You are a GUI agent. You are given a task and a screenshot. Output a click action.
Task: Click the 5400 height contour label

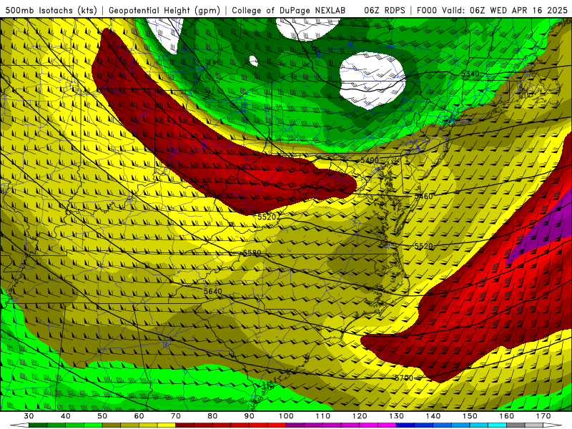[370, 160]
